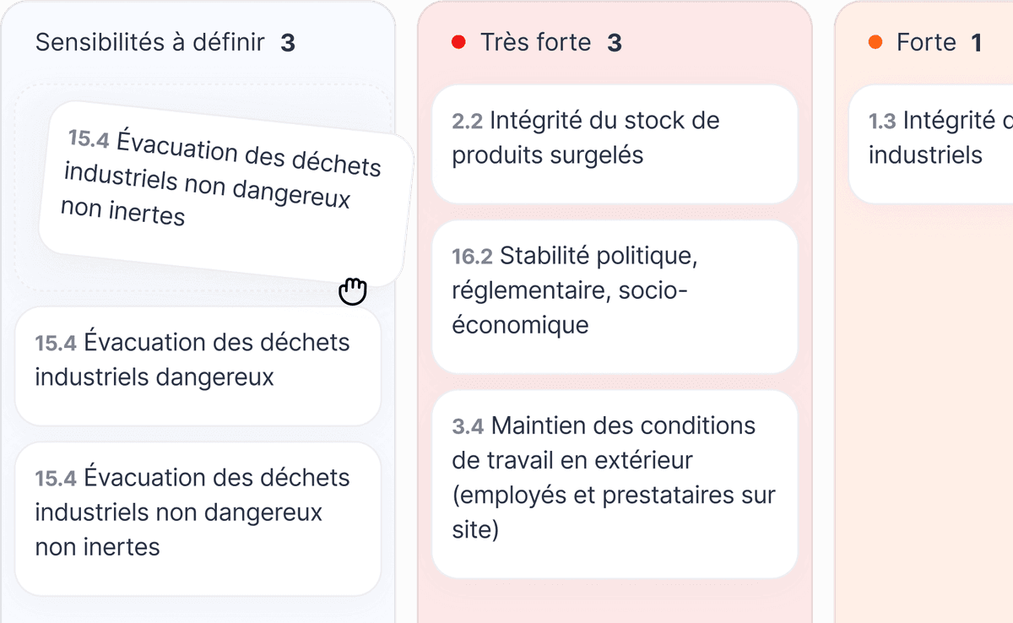Viewport: 1013px width, 623px height.
Task: Click the 'Très forte' column title
Action: 535,42
